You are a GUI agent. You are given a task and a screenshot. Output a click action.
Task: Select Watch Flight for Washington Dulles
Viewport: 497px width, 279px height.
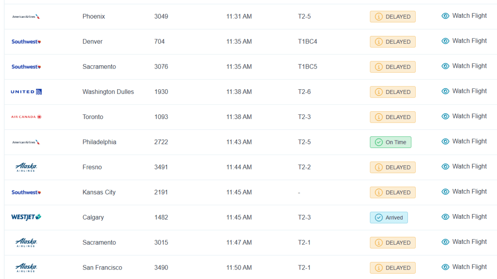pos(464,91)
